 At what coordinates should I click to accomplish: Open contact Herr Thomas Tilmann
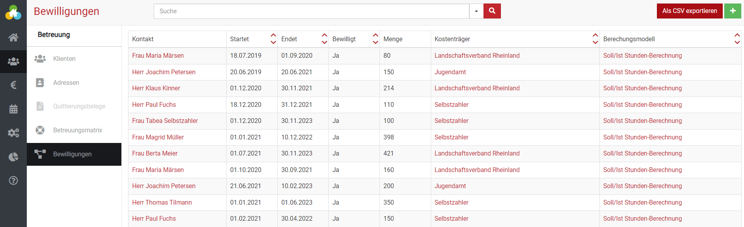162,203
